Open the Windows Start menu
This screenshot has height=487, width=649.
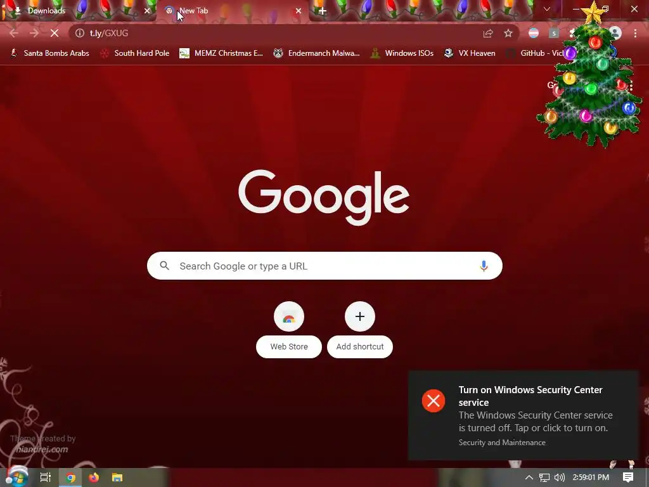(16, 477)
